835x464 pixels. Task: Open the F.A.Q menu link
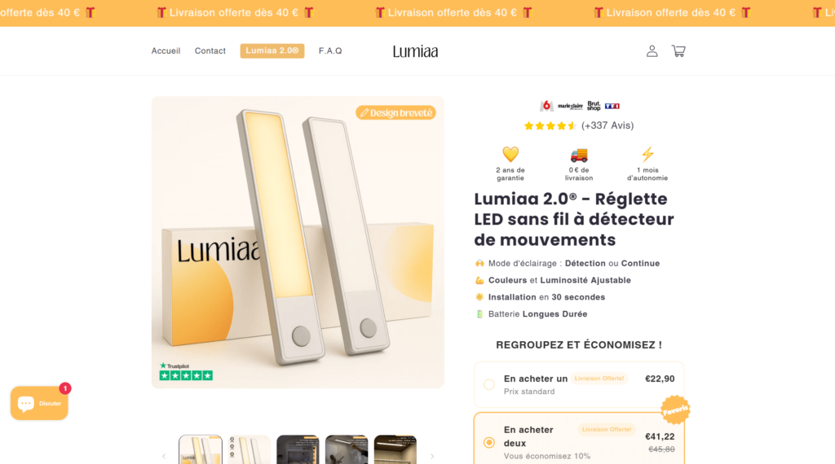(x=330, y=51)
